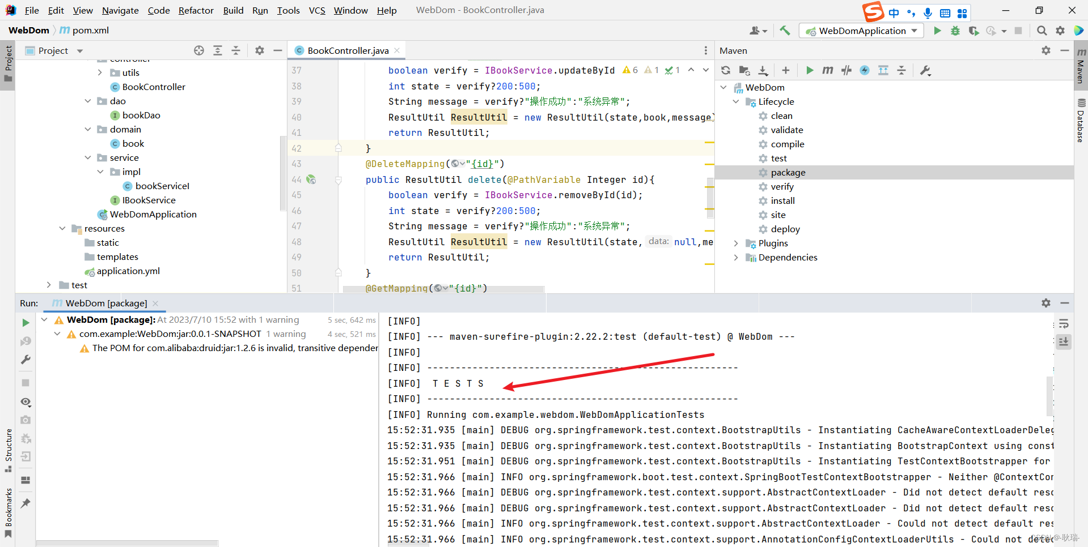Click the pom.xml breadcrumb
Viewport: 1088px width, 547px height.
(84, 31)
